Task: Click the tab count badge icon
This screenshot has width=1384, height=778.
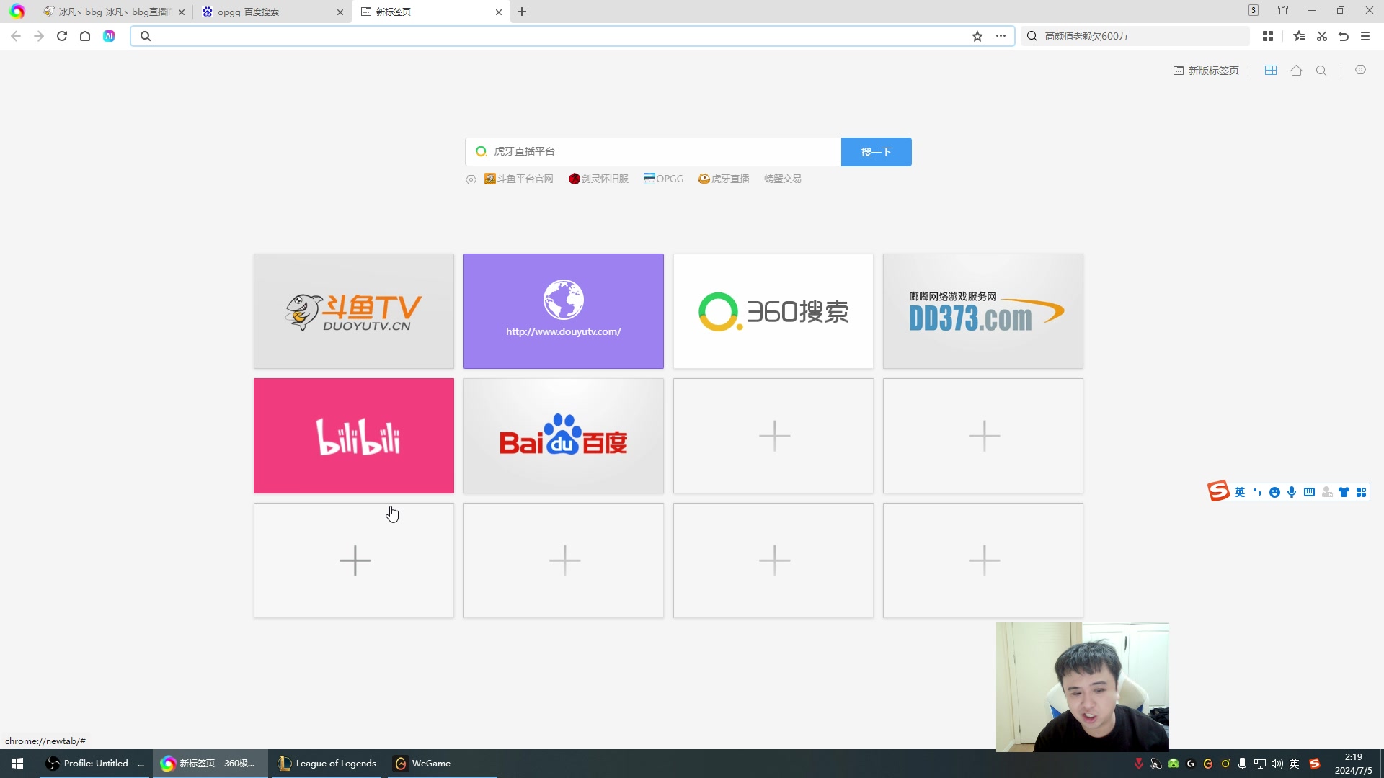Action: coord(1254,11)
